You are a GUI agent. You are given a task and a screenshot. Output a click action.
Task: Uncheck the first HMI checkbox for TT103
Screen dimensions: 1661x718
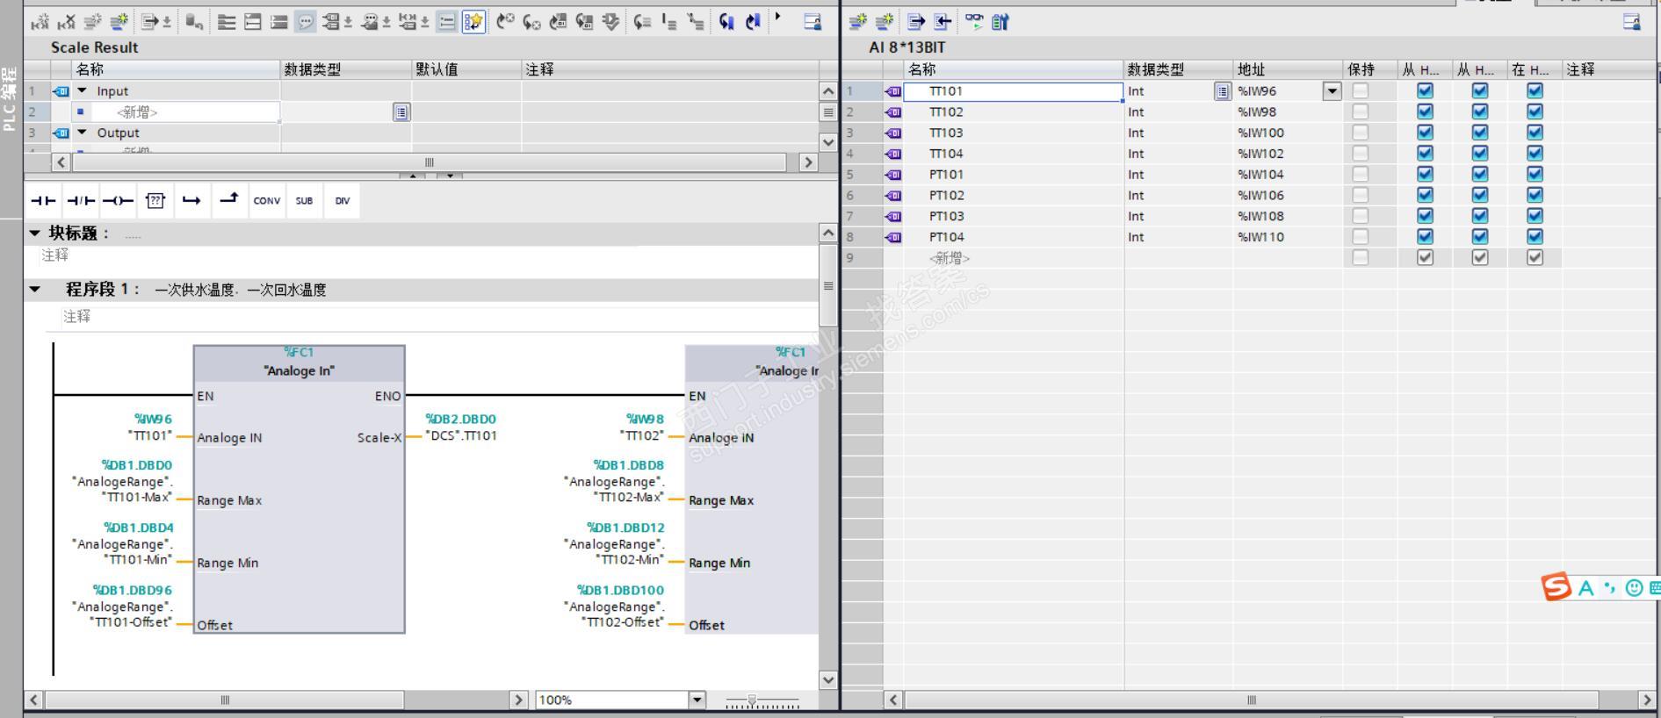pyautogui.click(x=1425, y=133)
